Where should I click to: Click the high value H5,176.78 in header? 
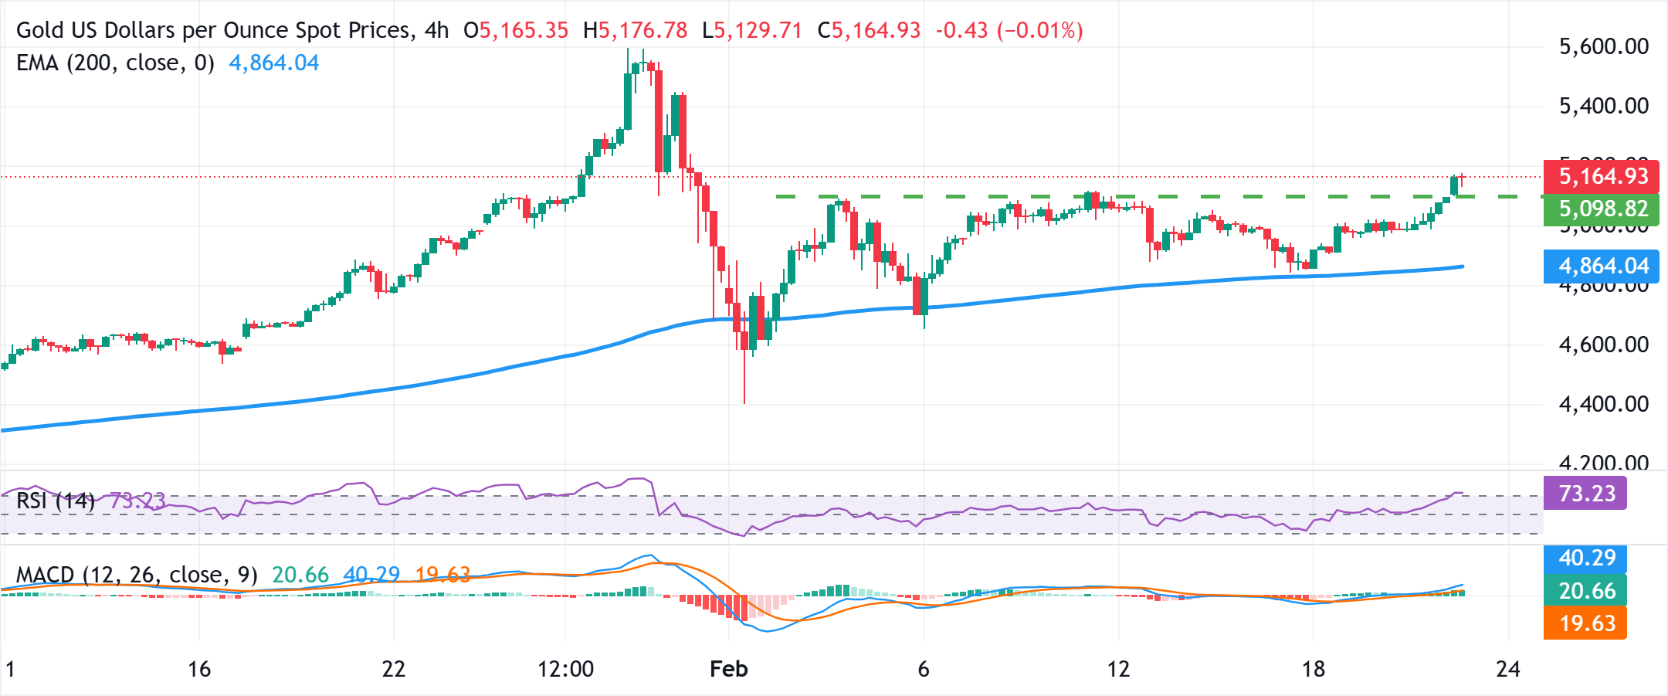[635, 30]
